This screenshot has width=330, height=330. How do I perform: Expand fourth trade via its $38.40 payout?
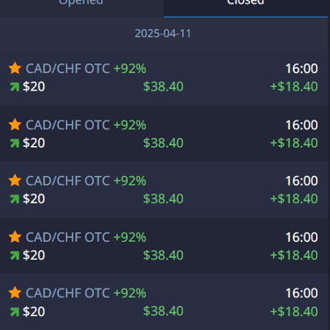(164, 255)
